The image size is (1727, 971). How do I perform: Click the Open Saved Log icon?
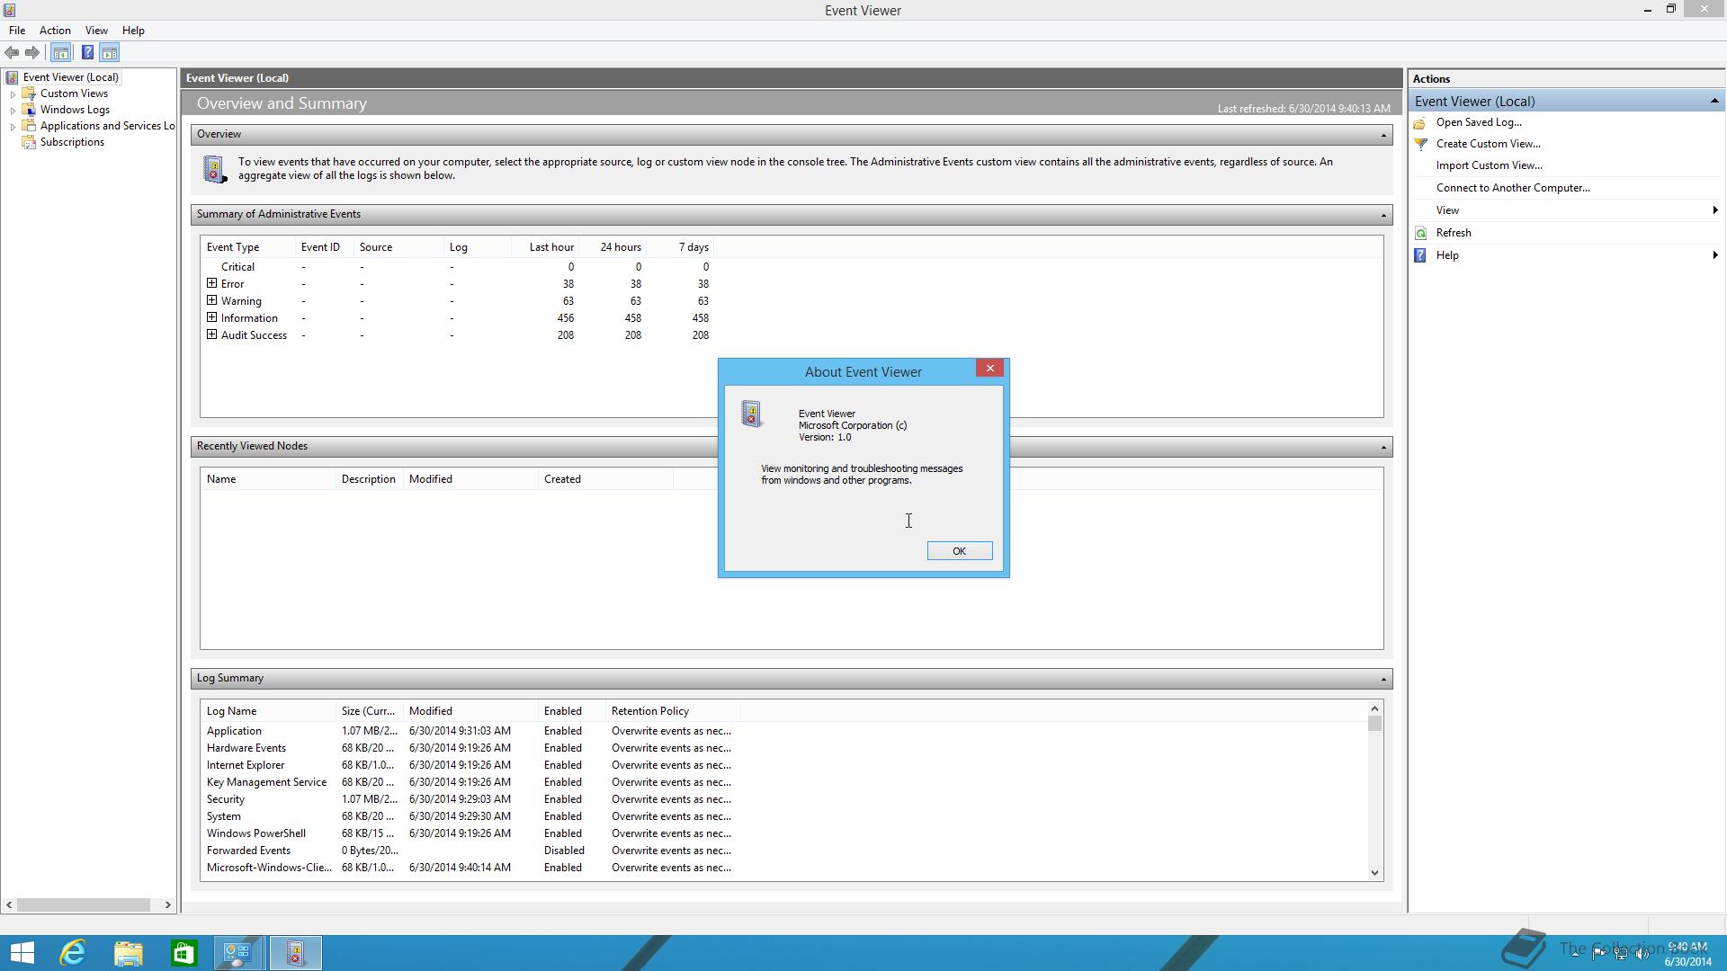[1420, 122]
